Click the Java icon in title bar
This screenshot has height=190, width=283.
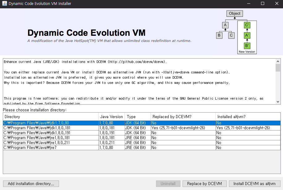(5, 3)
